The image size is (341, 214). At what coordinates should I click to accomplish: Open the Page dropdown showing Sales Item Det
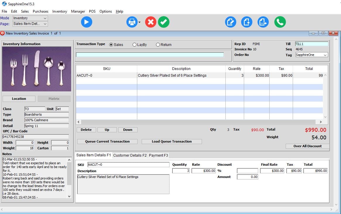click(30, 24)
